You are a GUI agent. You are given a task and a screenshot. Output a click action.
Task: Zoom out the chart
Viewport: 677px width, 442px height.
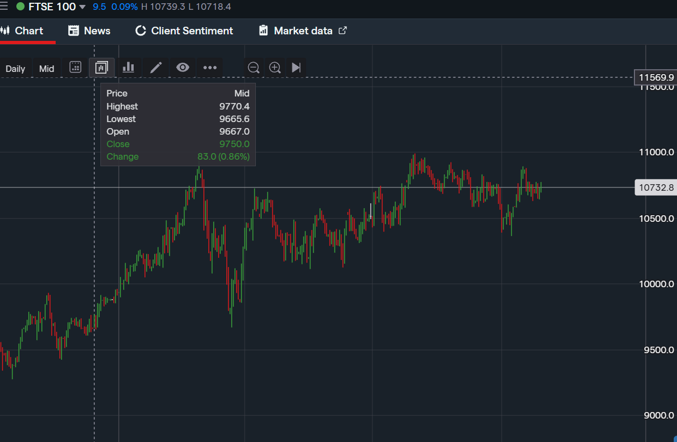click(253, 68)
